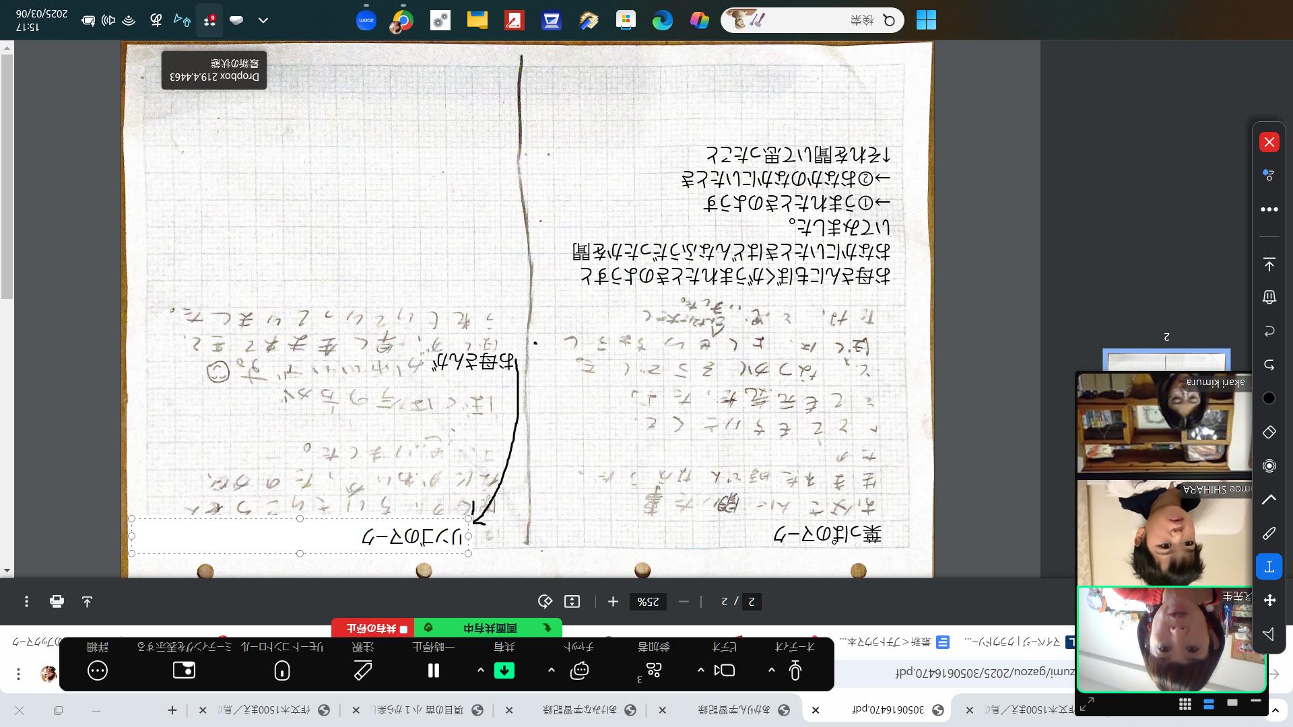Open the black annotation color circle
Viewport: 1293px width, 727px height.
click(x=1269, y=399)
